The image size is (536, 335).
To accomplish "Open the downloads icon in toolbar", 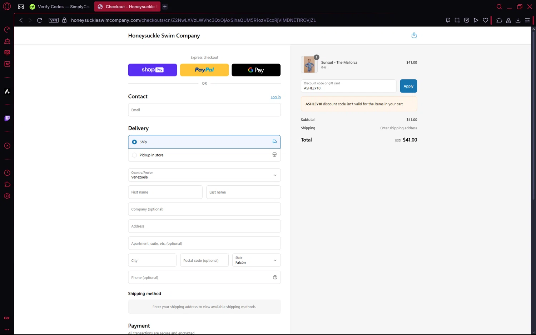I will pyautogui.click(x=518, y=20).
